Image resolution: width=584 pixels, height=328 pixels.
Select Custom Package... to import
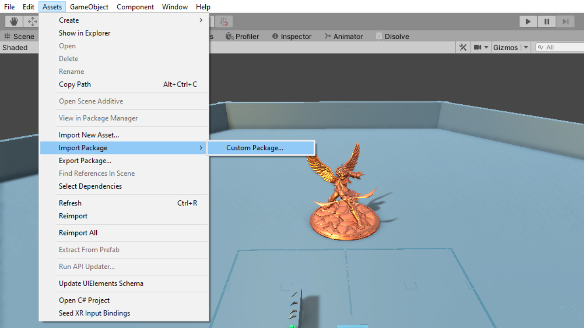tap(254, 148)
